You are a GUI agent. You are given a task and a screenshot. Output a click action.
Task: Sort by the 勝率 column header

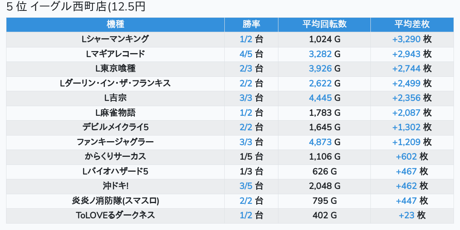(x=251, y=24)
